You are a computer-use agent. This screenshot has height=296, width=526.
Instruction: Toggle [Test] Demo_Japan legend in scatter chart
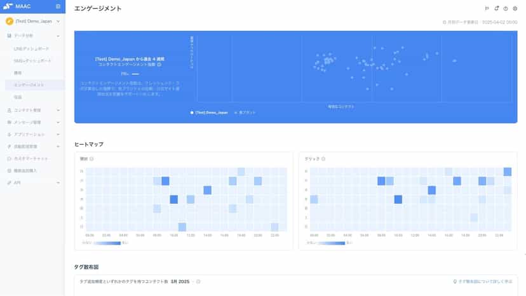click(x=209, y=112)
